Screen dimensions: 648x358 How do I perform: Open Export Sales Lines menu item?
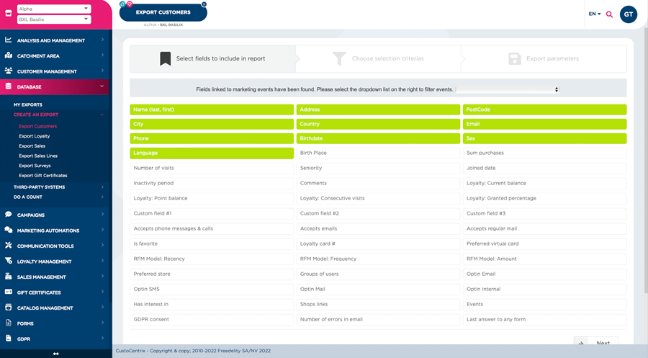coord(38,156)
